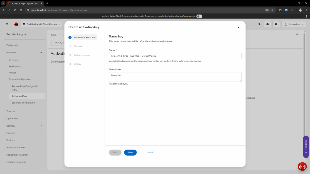This screenshot has height=174, width=310.
Task: Select the Workload wizard step
Action: point(78,46)
